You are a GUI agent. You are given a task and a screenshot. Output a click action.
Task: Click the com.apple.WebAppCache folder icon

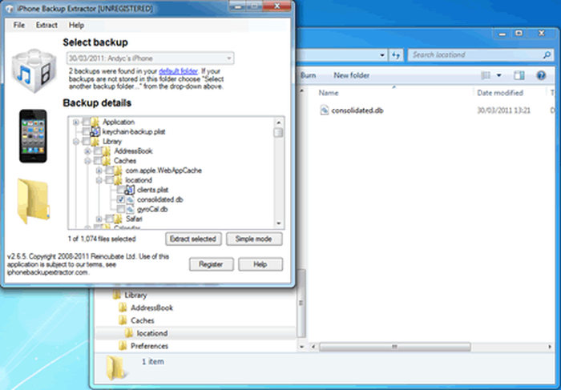click(x=118, y=171)
